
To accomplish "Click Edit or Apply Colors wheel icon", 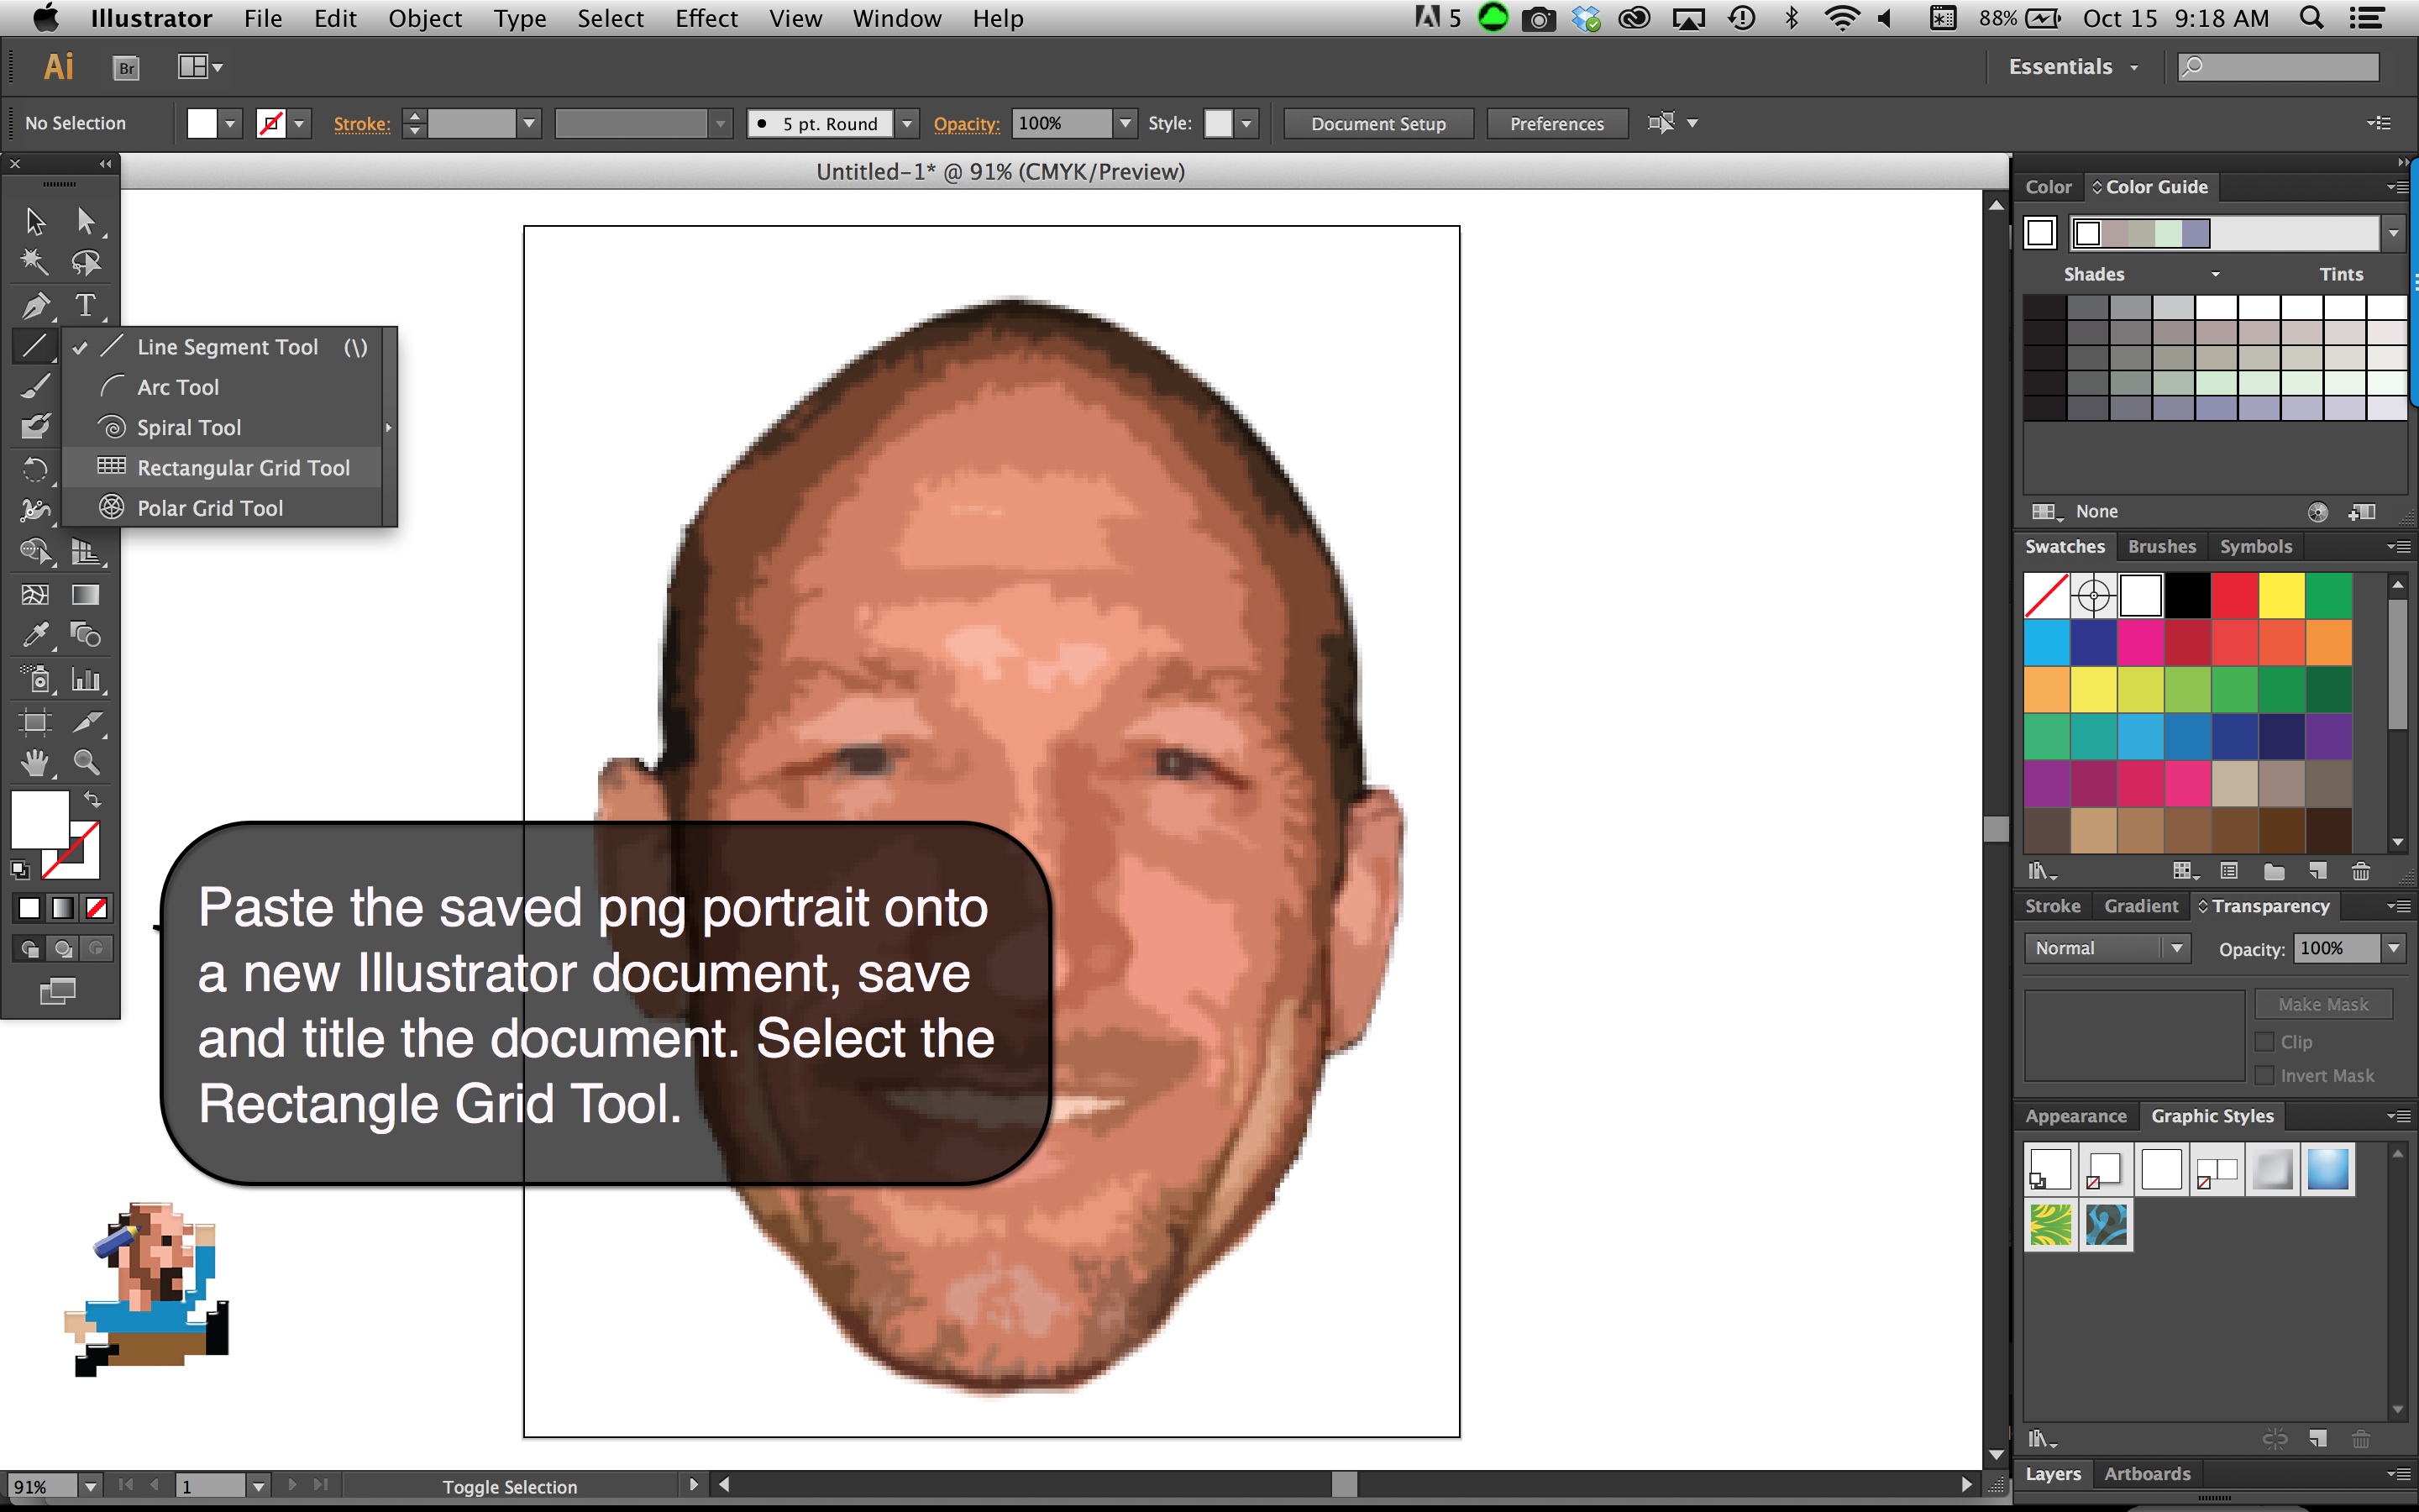I will 2317,512.
